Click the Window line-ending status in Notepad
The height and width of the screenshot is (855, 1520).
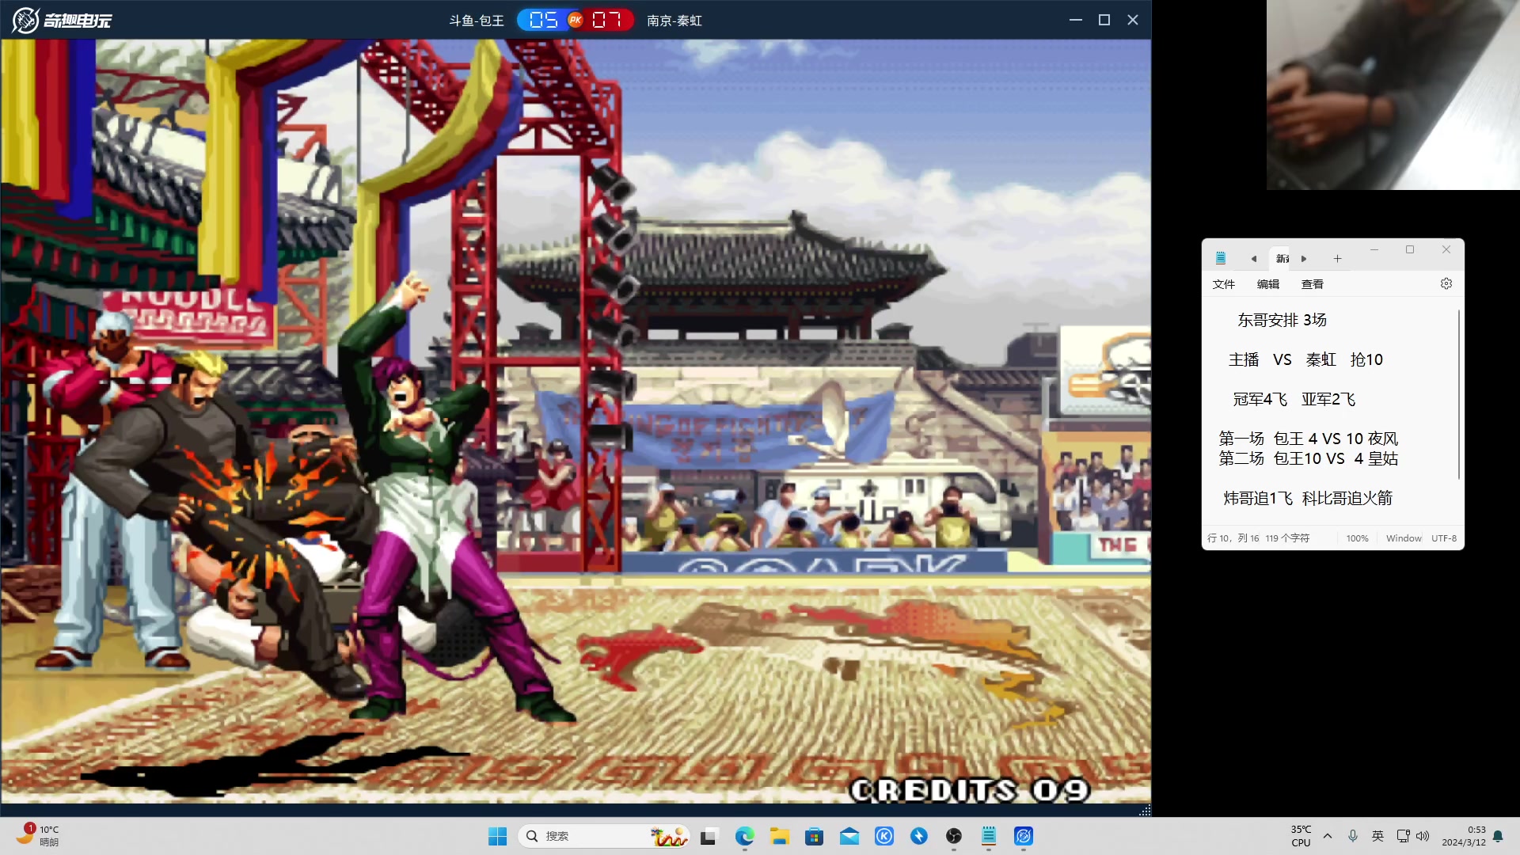(x=1404, y=538)
